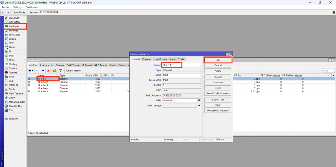Image resolution: width=336 pixels, height=167 pixels.
Task: Switch to the Loop Protect tab
Action: (160, 59)
